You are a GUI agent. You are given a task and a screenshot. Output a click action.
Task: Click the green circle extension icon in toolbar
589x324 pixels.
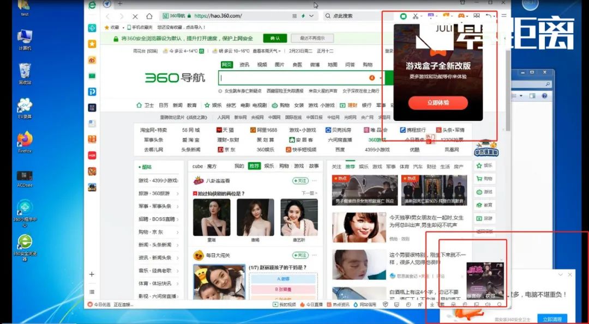click(x=403, y=16)
